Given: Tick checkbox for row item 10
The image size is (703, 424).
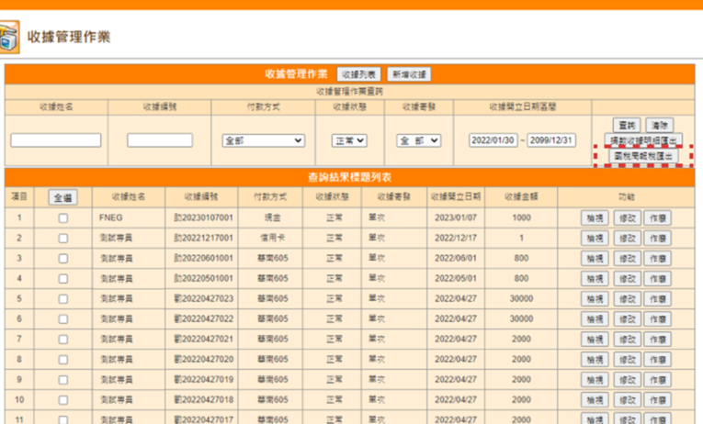Looking at the screenshot, I should click(x=63, y=400).
